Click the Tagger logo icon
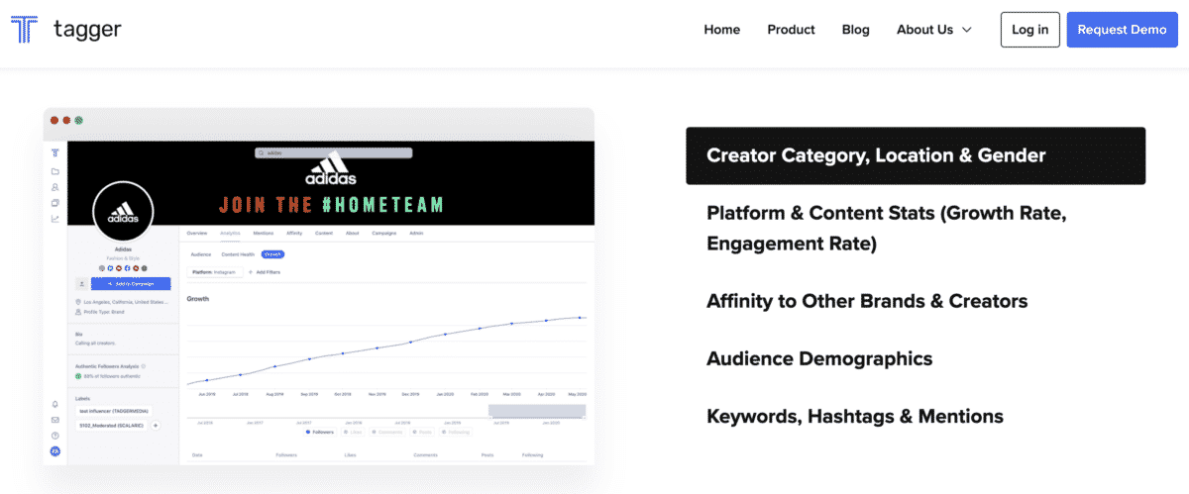This screenshot has width=1189, height=494. pyautogui.click(x=24, y=30)
